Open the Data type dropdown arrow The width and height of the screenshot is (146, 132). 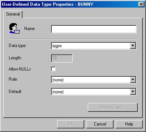[x=133, y=46]
